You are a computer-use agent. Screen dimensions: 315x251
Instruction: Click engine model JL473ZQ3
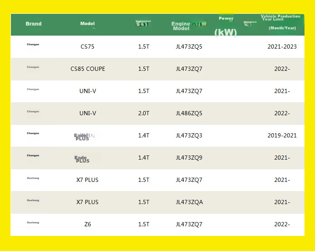[x=189, y=135]
